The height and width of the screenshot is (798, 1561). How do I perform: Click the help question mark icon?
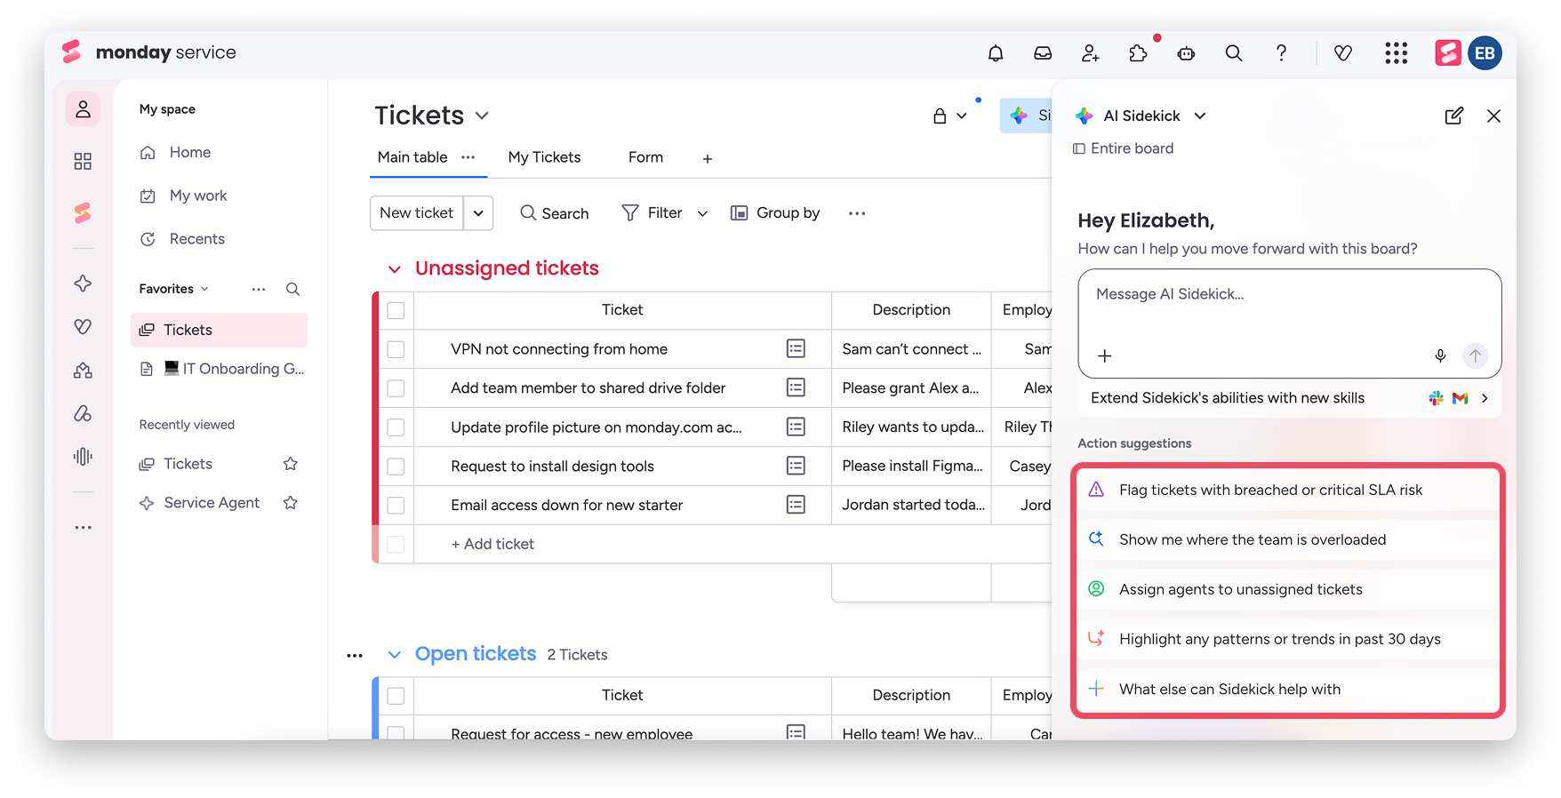click(x=1281, y=53)
